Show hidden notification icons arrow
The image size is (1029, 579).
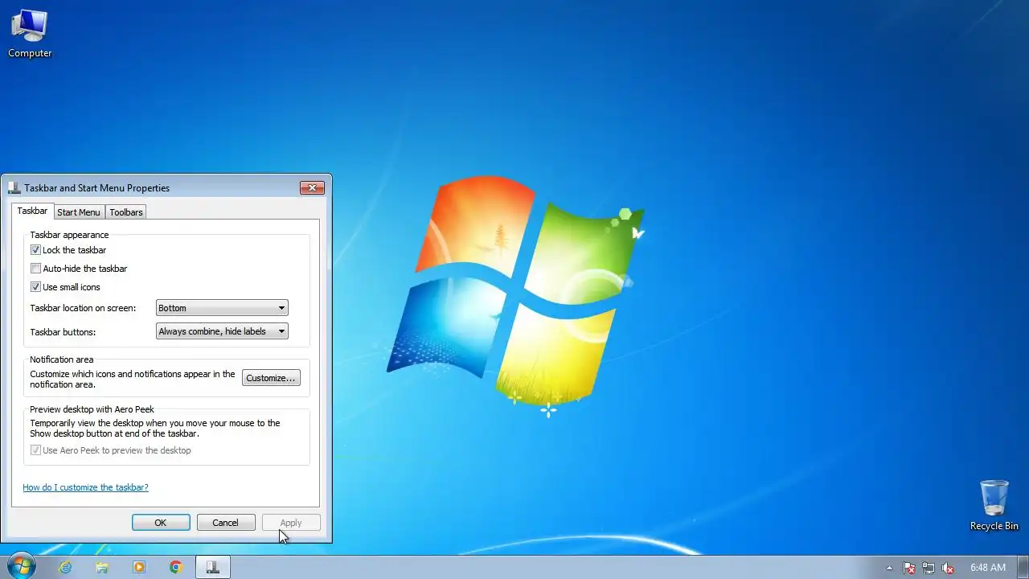coord(889,568)
